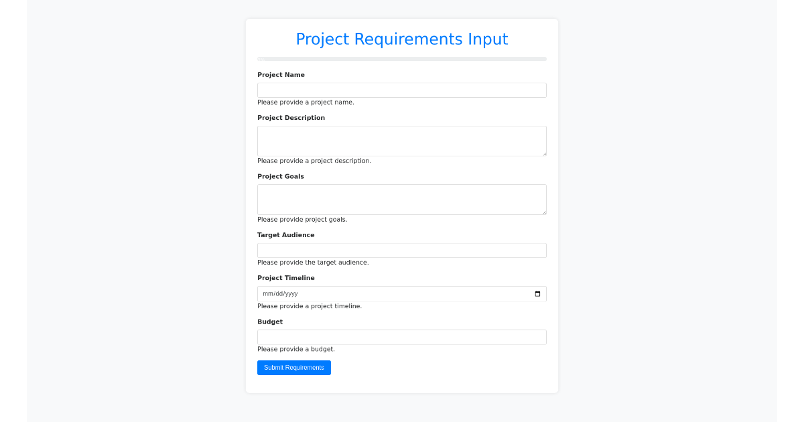Viewport: 804px width, 422px height.
Task: Click the Budget label
Action: pos(270,322)
